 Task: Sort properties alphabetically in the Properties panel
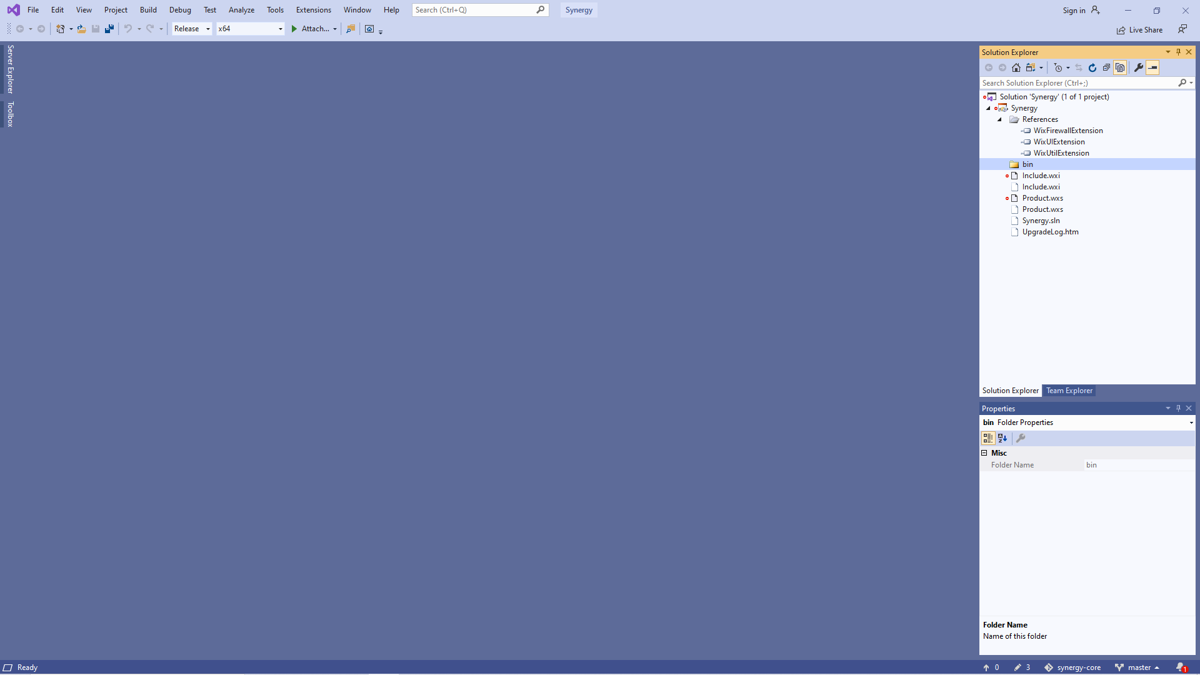[x=1002, y=438]
